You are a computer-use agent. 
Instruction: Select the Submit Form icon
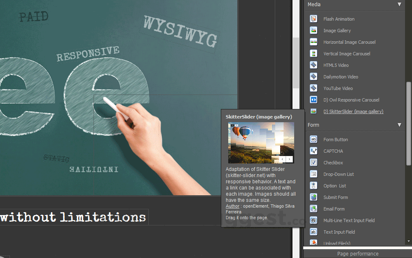click(x=313, y=197)
